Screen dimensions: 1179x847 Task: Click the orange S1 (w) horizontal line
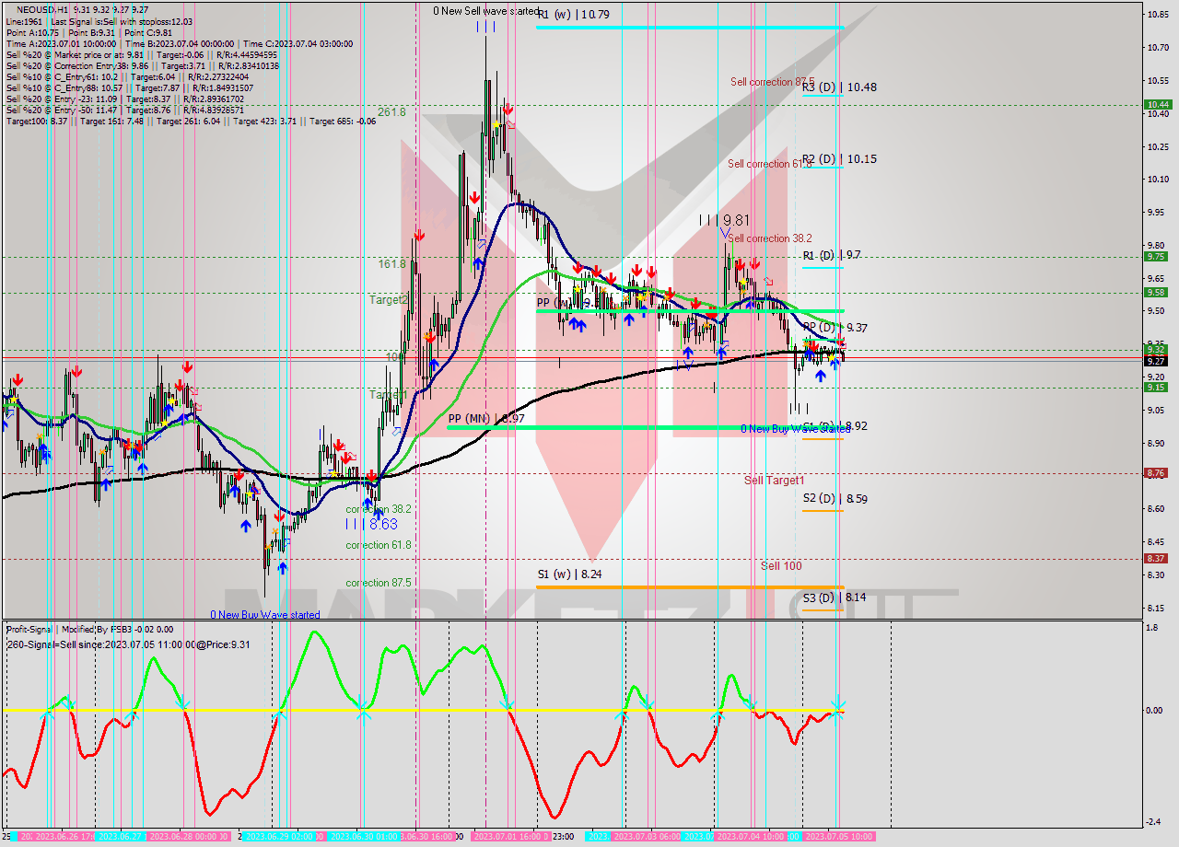[x=691, y=586]
